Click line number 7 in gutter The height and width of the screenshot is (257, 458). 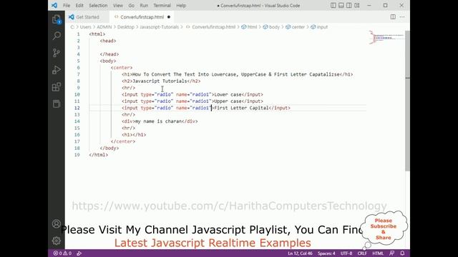pos(78,74)
